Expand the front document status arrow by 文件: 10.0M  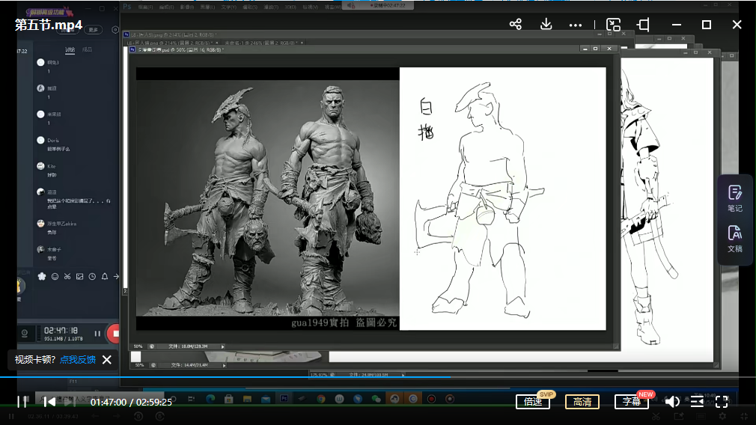tap(222, 346)
